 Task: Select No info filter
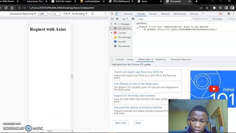click(x=121, y=42)
